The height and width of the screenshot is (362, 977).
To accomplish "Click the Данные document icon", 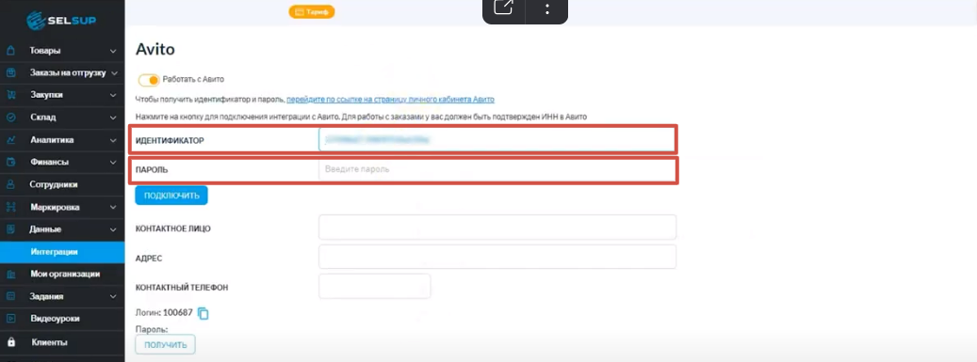I will click(10, 229).
